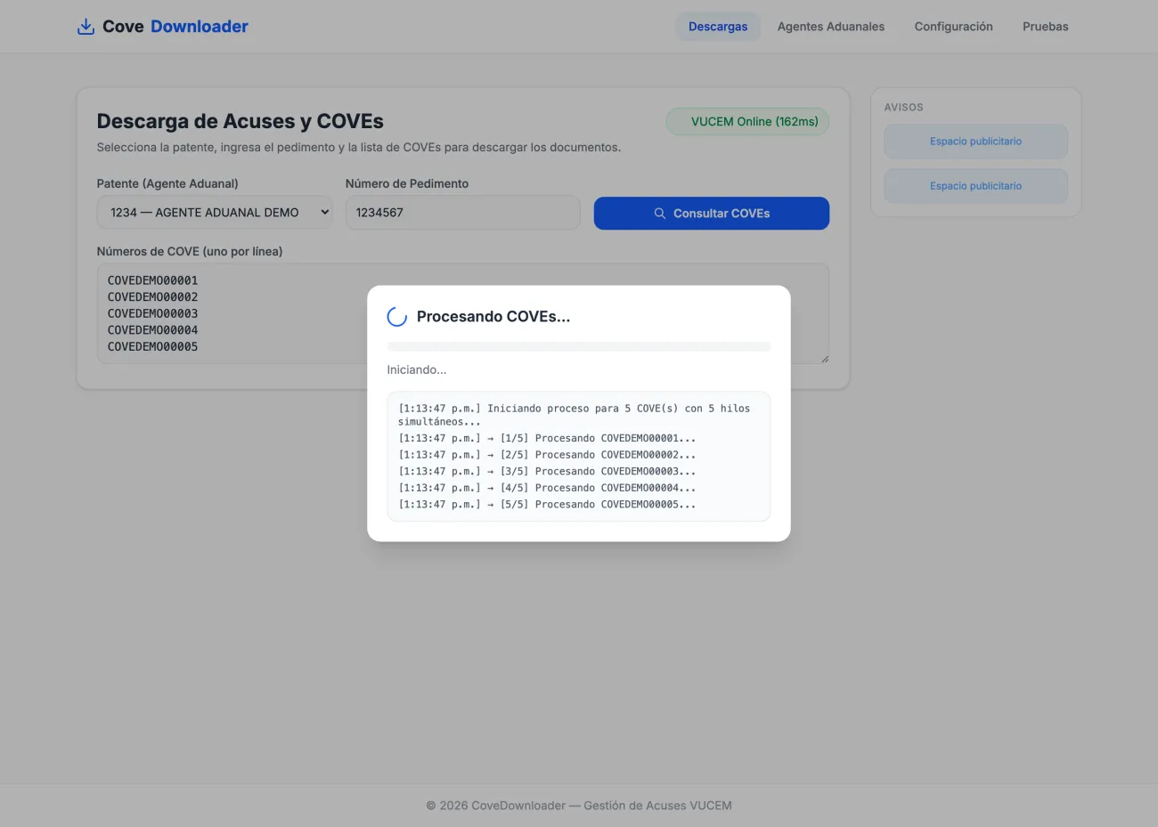Click COVEDEM000003 line in the textarea
Viewport: 1158px width, 827px height.
pyautogui.click(x=153, y=313)
